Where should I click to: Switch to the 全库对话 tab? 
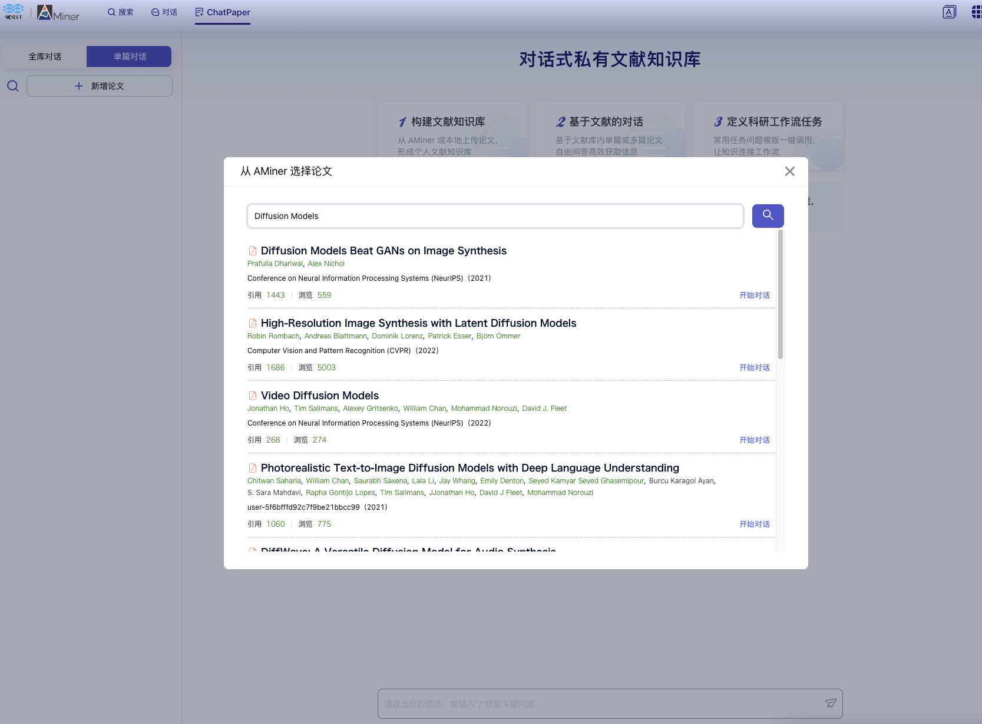pos(44,56)
